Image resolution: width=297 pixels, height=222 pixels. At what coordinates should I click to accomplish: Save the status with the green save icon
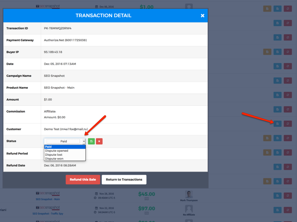[x=91, y=141]
